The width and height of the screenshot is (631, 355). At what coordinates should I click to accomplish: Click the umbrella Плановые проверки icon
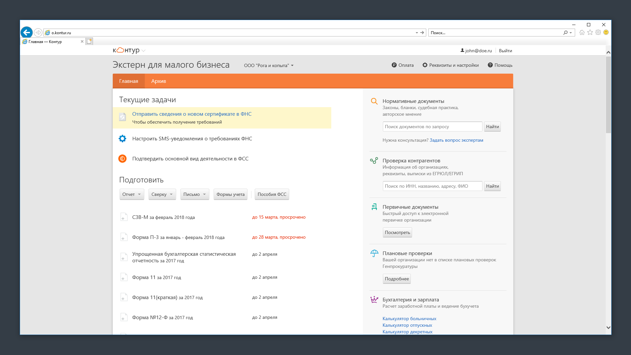(x=374, y=253)
